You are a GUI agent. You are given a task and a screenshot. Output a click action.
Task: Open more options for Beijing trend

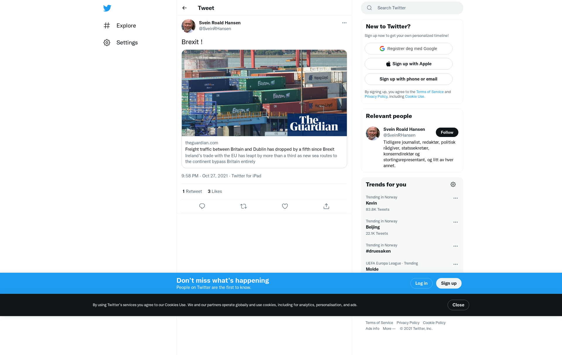pyautogui.click(x=455, y=222)
